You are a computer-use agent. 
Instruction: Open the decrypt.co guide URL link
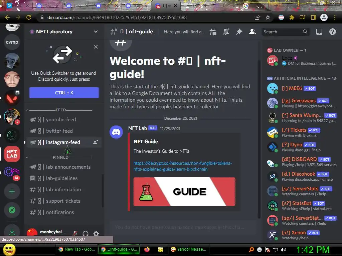coord(183,166)
